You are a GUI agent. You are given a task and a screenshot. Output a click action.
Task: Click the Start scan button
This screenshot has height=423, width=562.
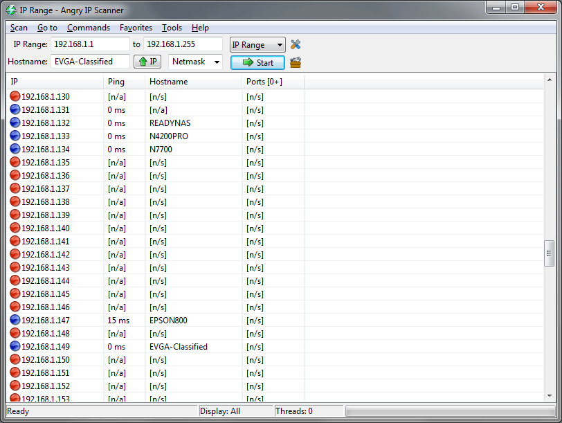tap(257, 63)
